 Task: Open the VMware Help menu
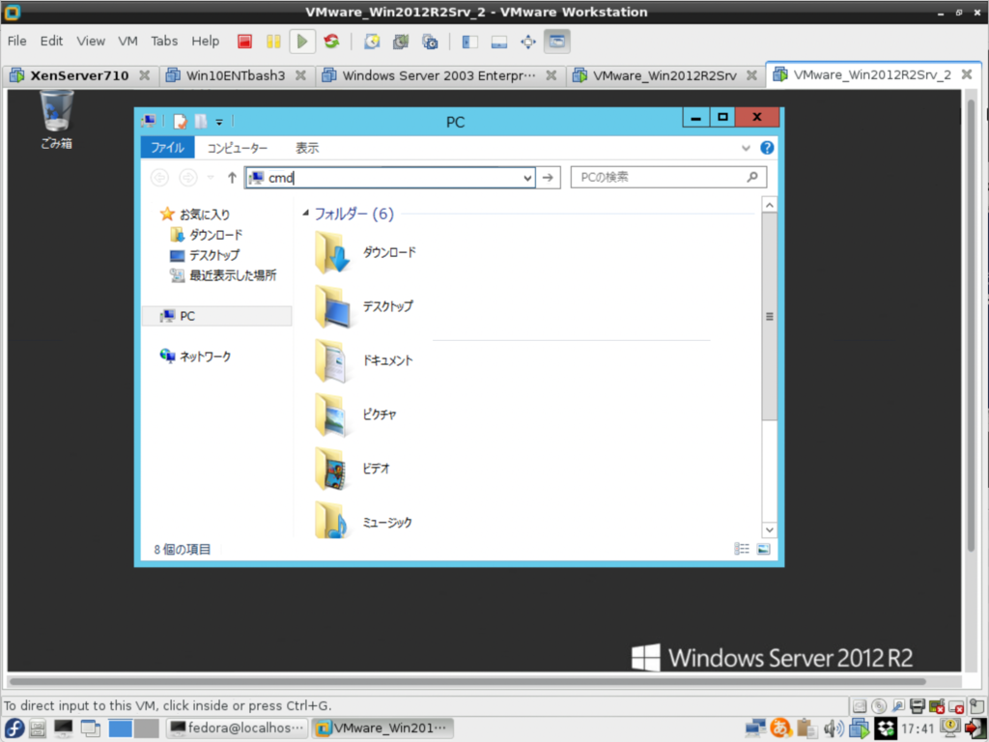click(x=206, y=41)
